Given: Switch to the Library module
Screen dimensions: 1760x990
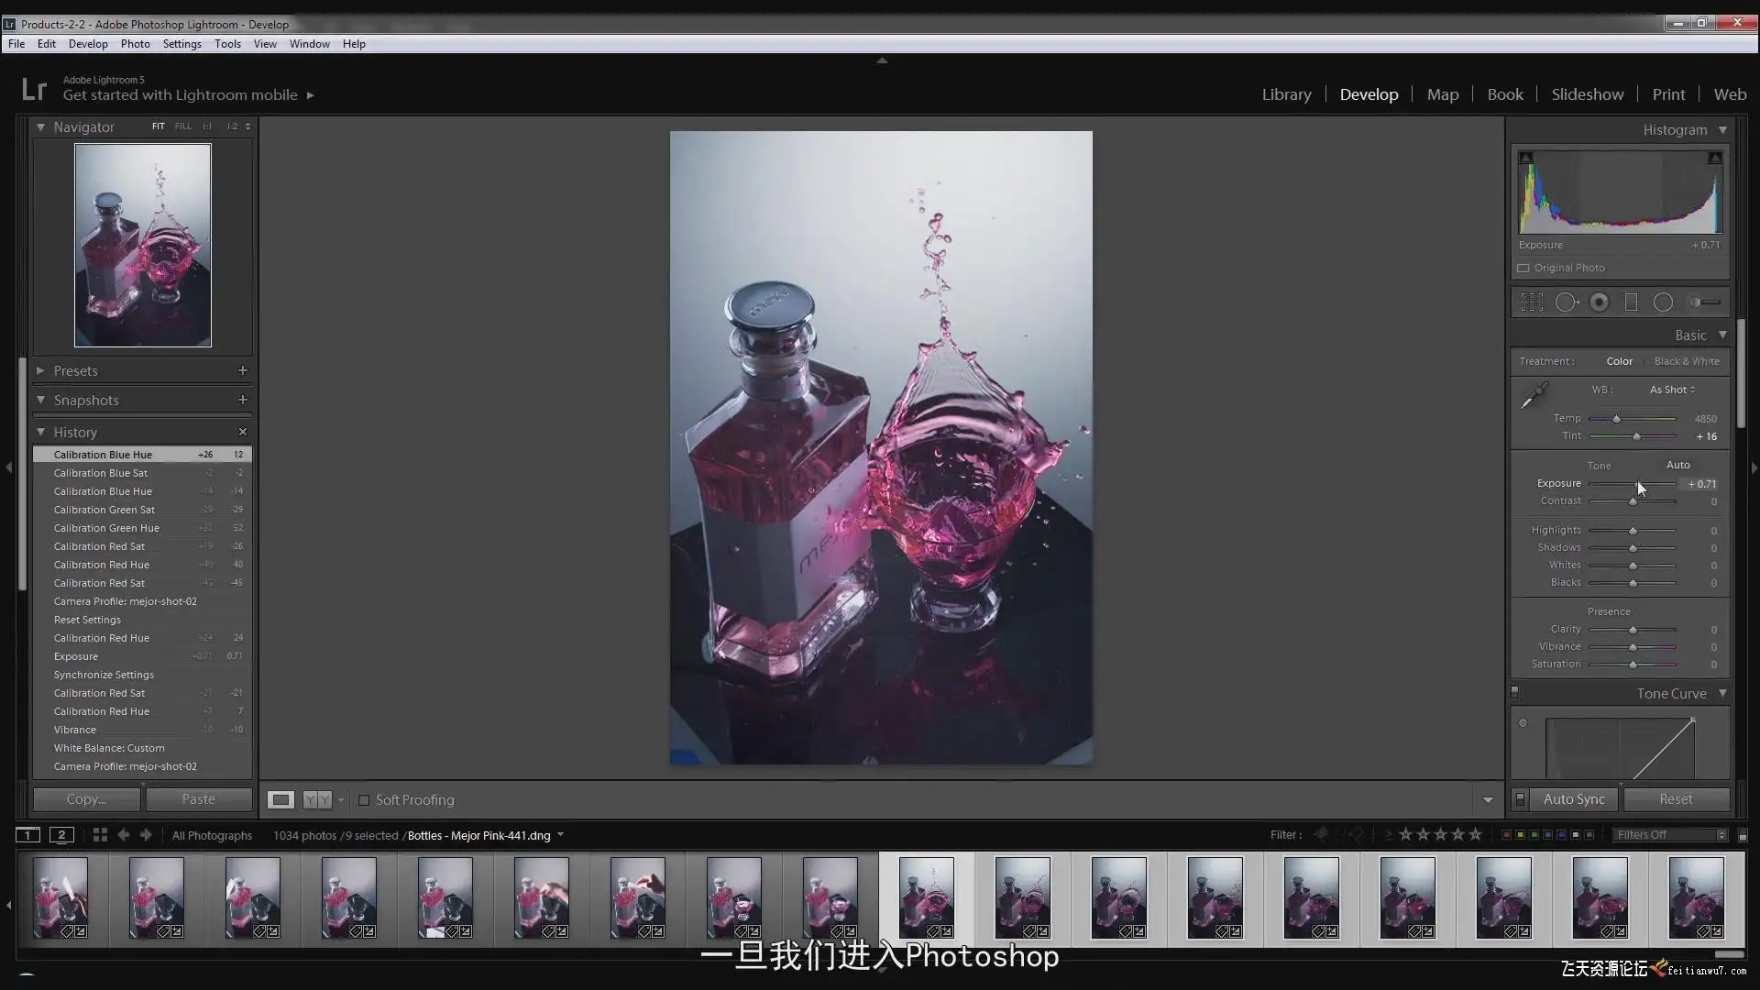Looking at the screenshot, I should [1286, 94].
